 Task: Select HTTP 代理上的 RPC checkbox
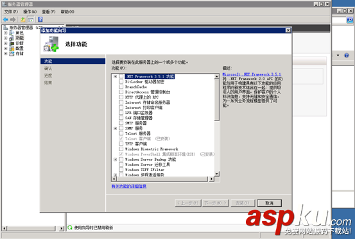[x=121, y=97]
